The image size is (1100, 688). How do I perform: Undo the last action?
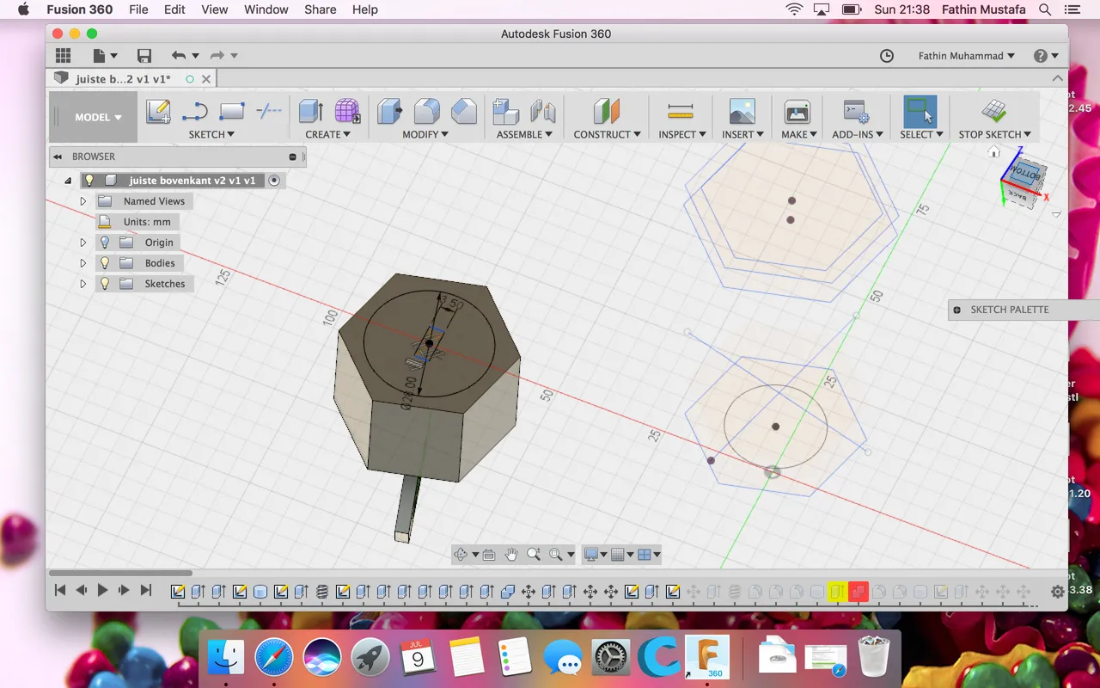[x=178, y=56]
